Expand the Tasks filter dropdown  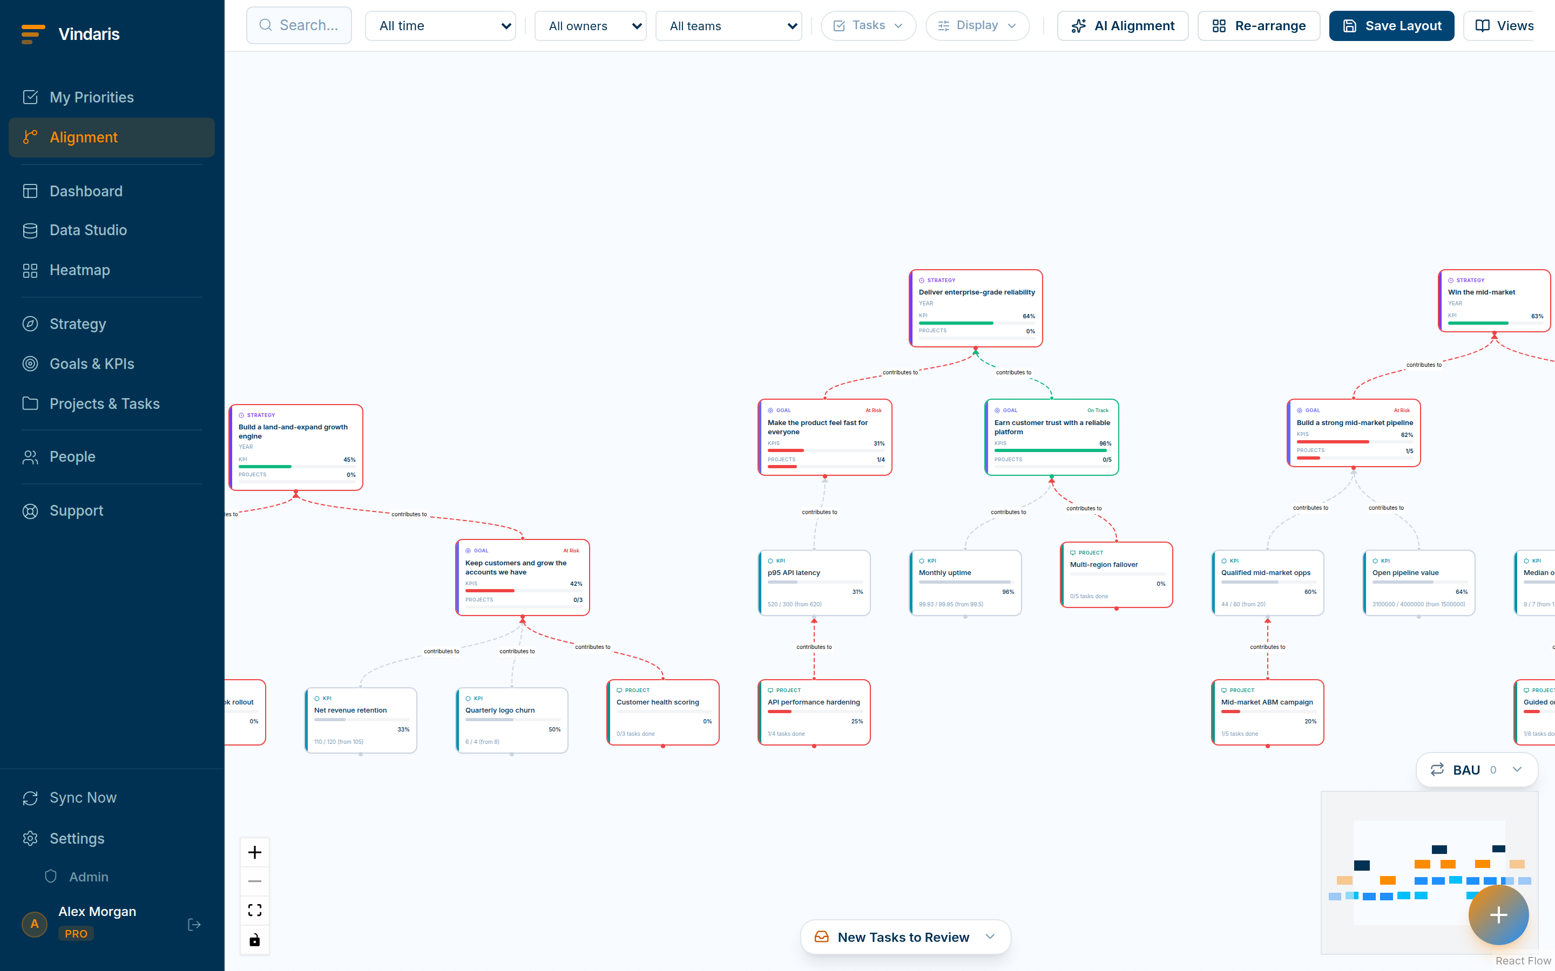click(x=868, y=26)
